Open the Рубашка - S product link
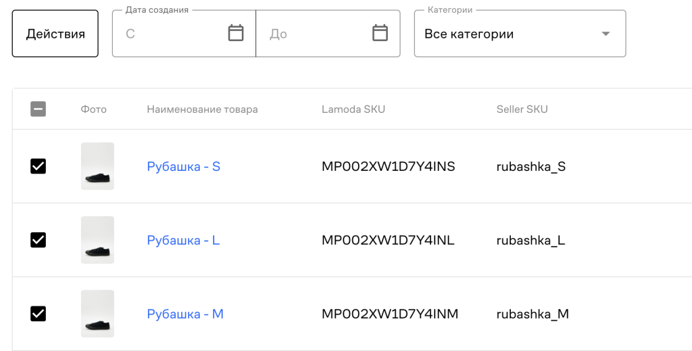 [184, 166]
